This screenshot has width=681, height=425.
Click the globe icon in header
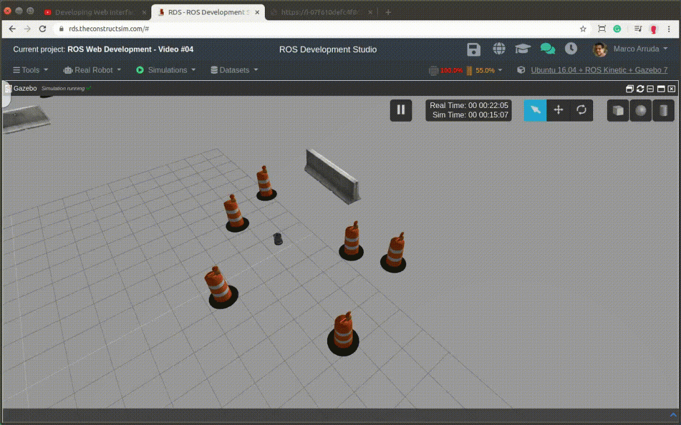(499, 49)
